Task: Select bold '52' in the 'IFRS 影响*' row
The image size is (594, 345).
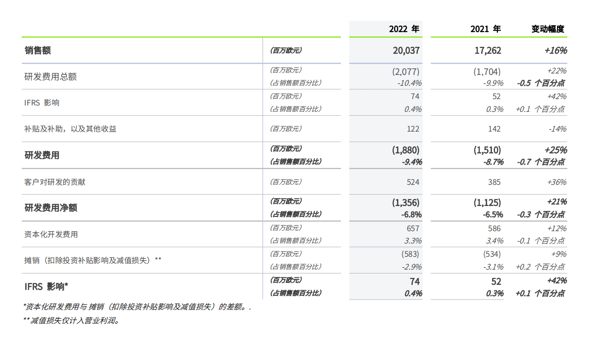Action: [496, 281]
